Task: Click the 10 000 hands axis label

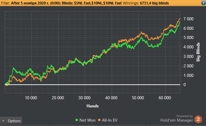Action: [x=31, y=98]
